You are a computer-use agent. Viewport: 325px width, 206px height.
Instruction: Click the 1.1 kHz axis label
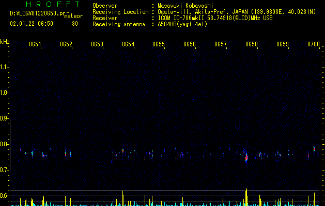(x=5, y=67)
